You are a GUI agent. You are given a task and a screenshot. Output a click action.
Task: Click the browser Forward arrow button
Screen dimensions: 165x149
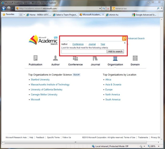click(9, 8)
